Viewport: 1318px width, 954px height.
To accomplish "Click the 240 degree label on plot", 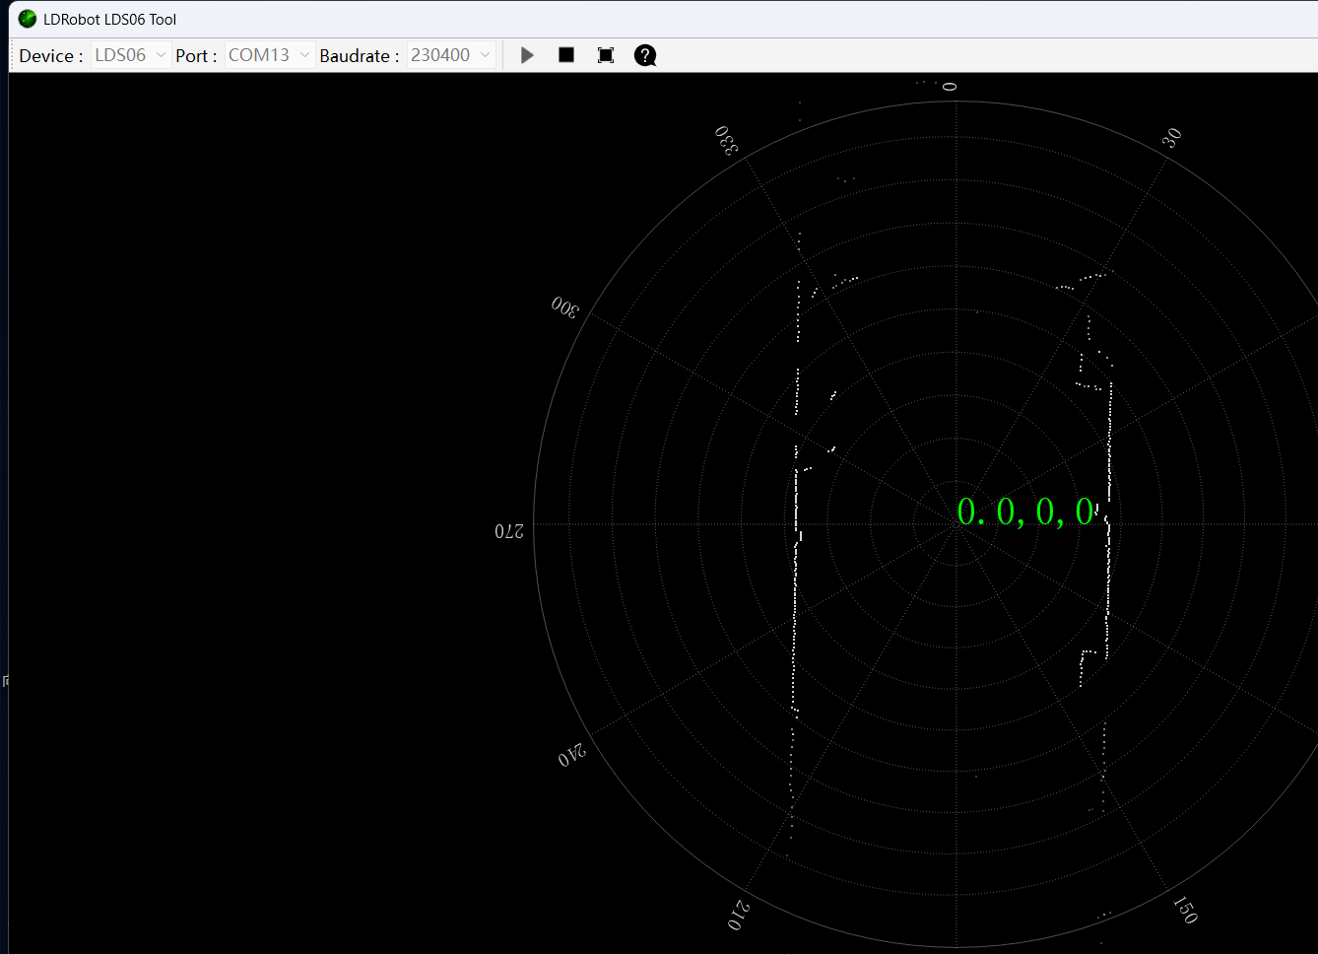I will tap(571, 755).
